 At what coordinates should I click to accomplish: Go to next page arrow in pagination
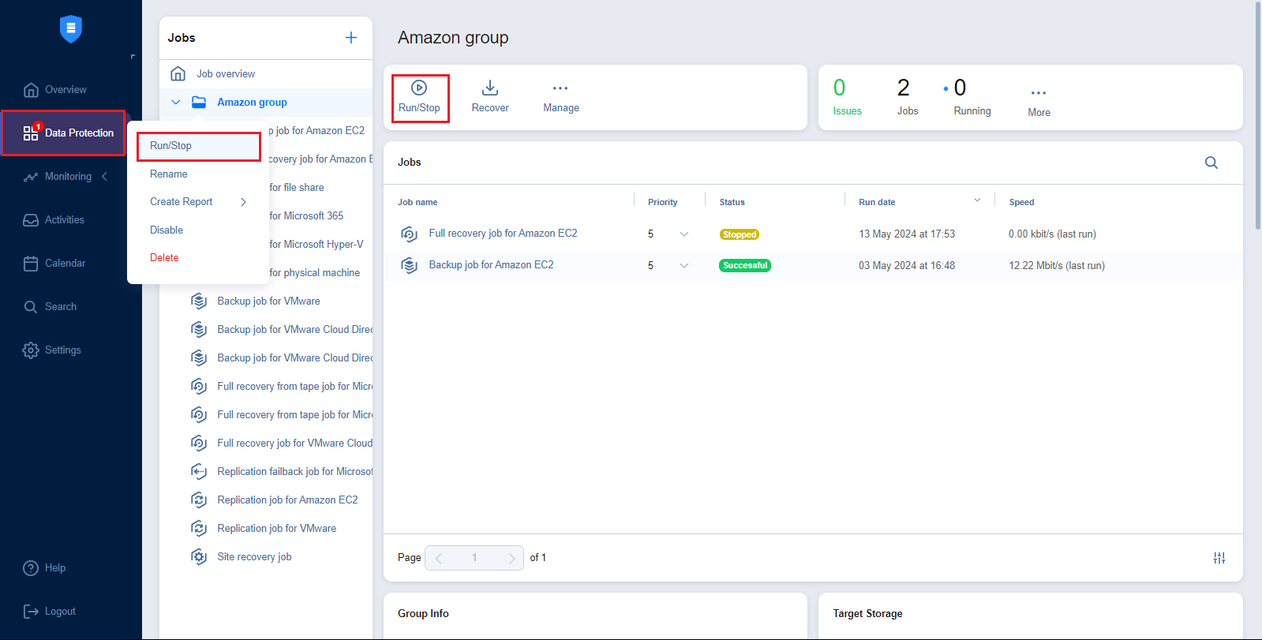511,558
